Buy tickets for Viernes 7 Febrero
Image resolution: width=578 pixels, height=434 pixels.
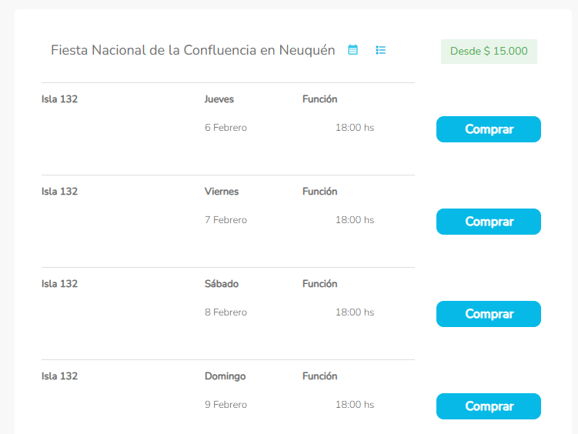point(488,222)
